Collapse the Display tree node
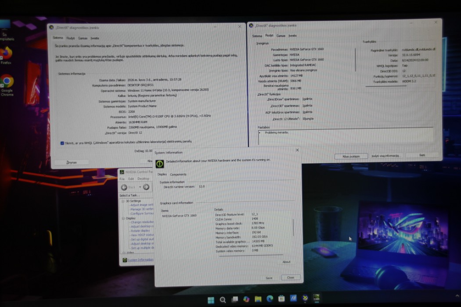This screenshot has height=307, width=461. tap(123, 218)
